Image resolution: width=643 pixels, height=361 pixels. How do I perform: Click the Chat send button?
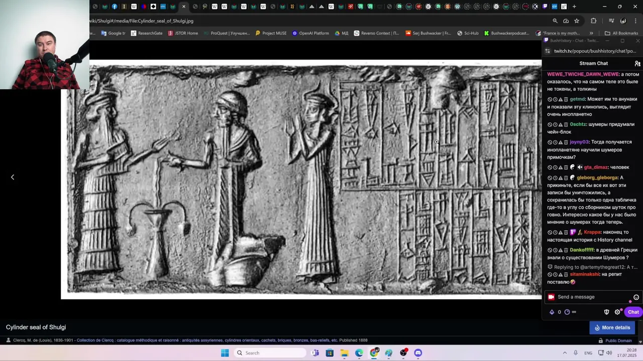(x=633, y=312)
